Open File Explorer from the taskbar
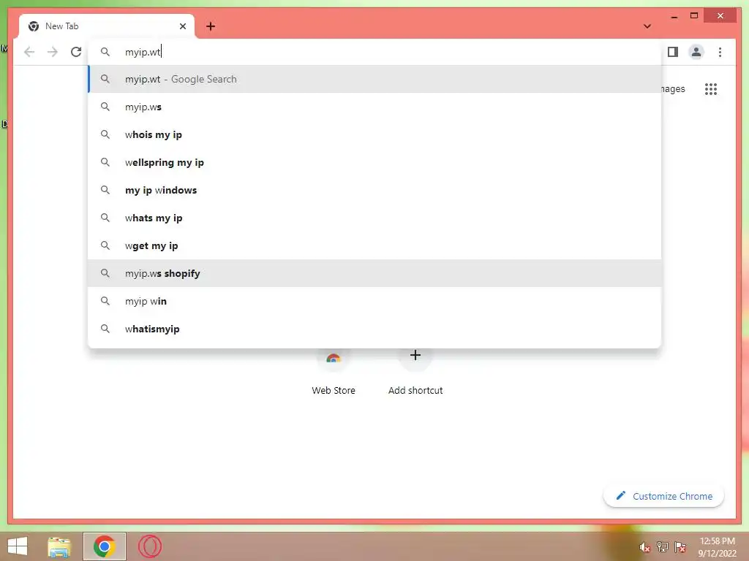 (x=59, y=546)
